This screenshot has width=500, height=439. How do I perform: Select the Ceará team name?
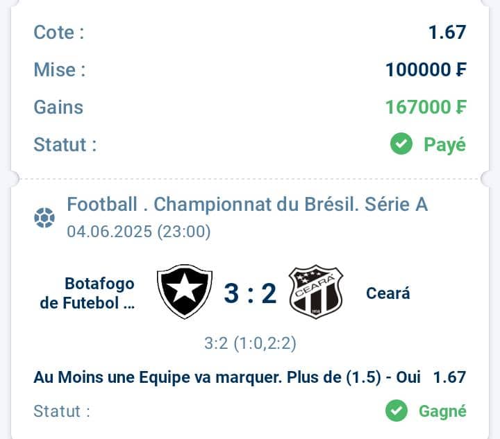click(x=387, y=293)
